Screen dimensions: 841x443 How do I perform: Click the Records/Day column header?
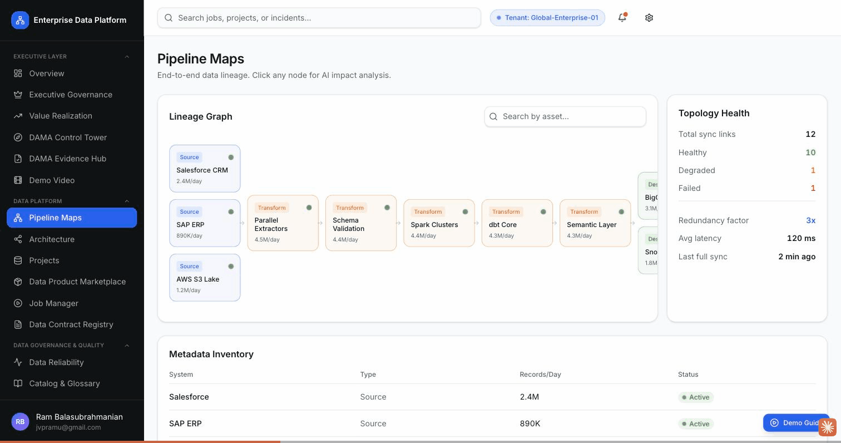pos(540,375)
